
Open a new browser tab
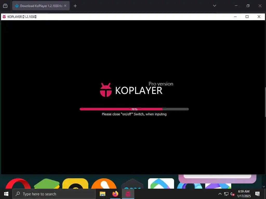click(x=75, y=6)
